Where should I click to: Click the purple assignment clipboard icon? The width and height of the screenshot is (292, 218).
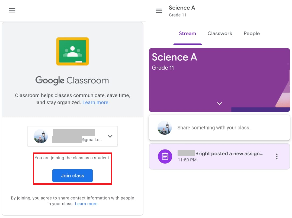pyautogui.click(x=165, y=156)
